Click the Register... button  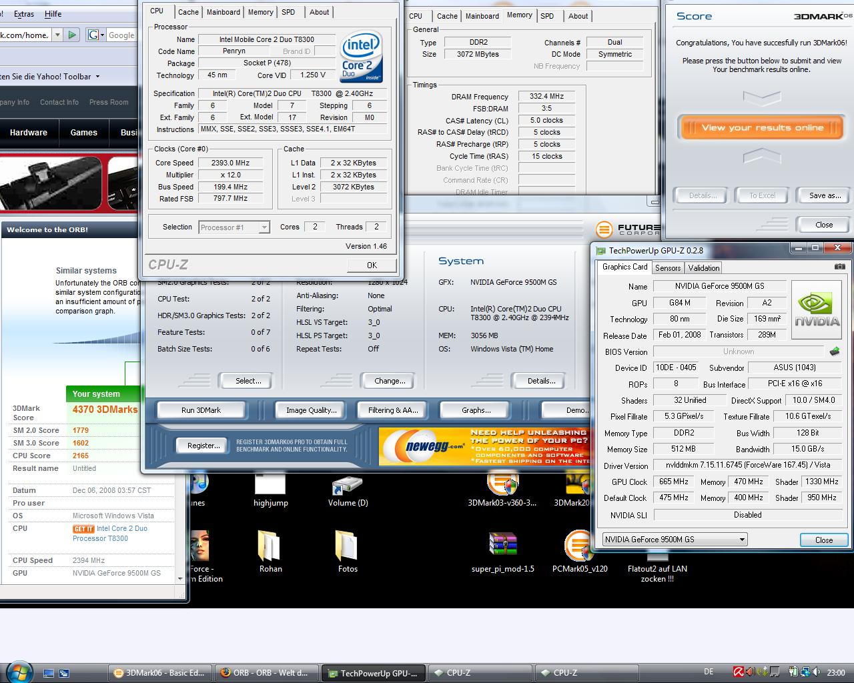(x=203, y=445)
